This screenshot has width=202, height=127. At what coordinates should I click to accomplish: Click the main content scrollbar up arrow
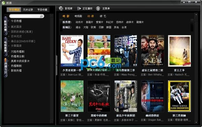pos(196,15)
